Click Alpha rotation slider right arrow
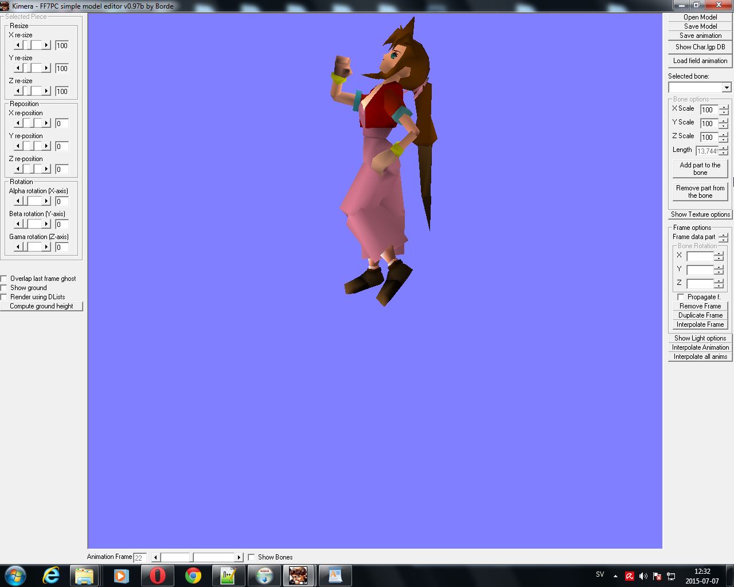This screenshot has width=734, height=587. pyautogui.click(x=46, y=201)
